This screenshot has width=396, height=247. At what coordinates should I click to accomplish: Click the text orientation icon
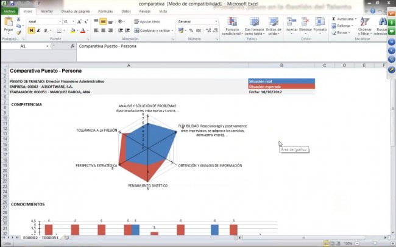[121, 21]
